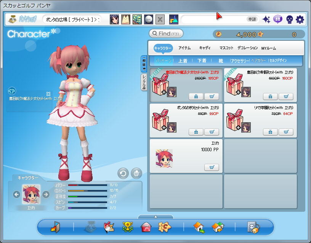Click the round basket button under character
This screenshot has width=311, height=243.
click(x=136, y=173)
